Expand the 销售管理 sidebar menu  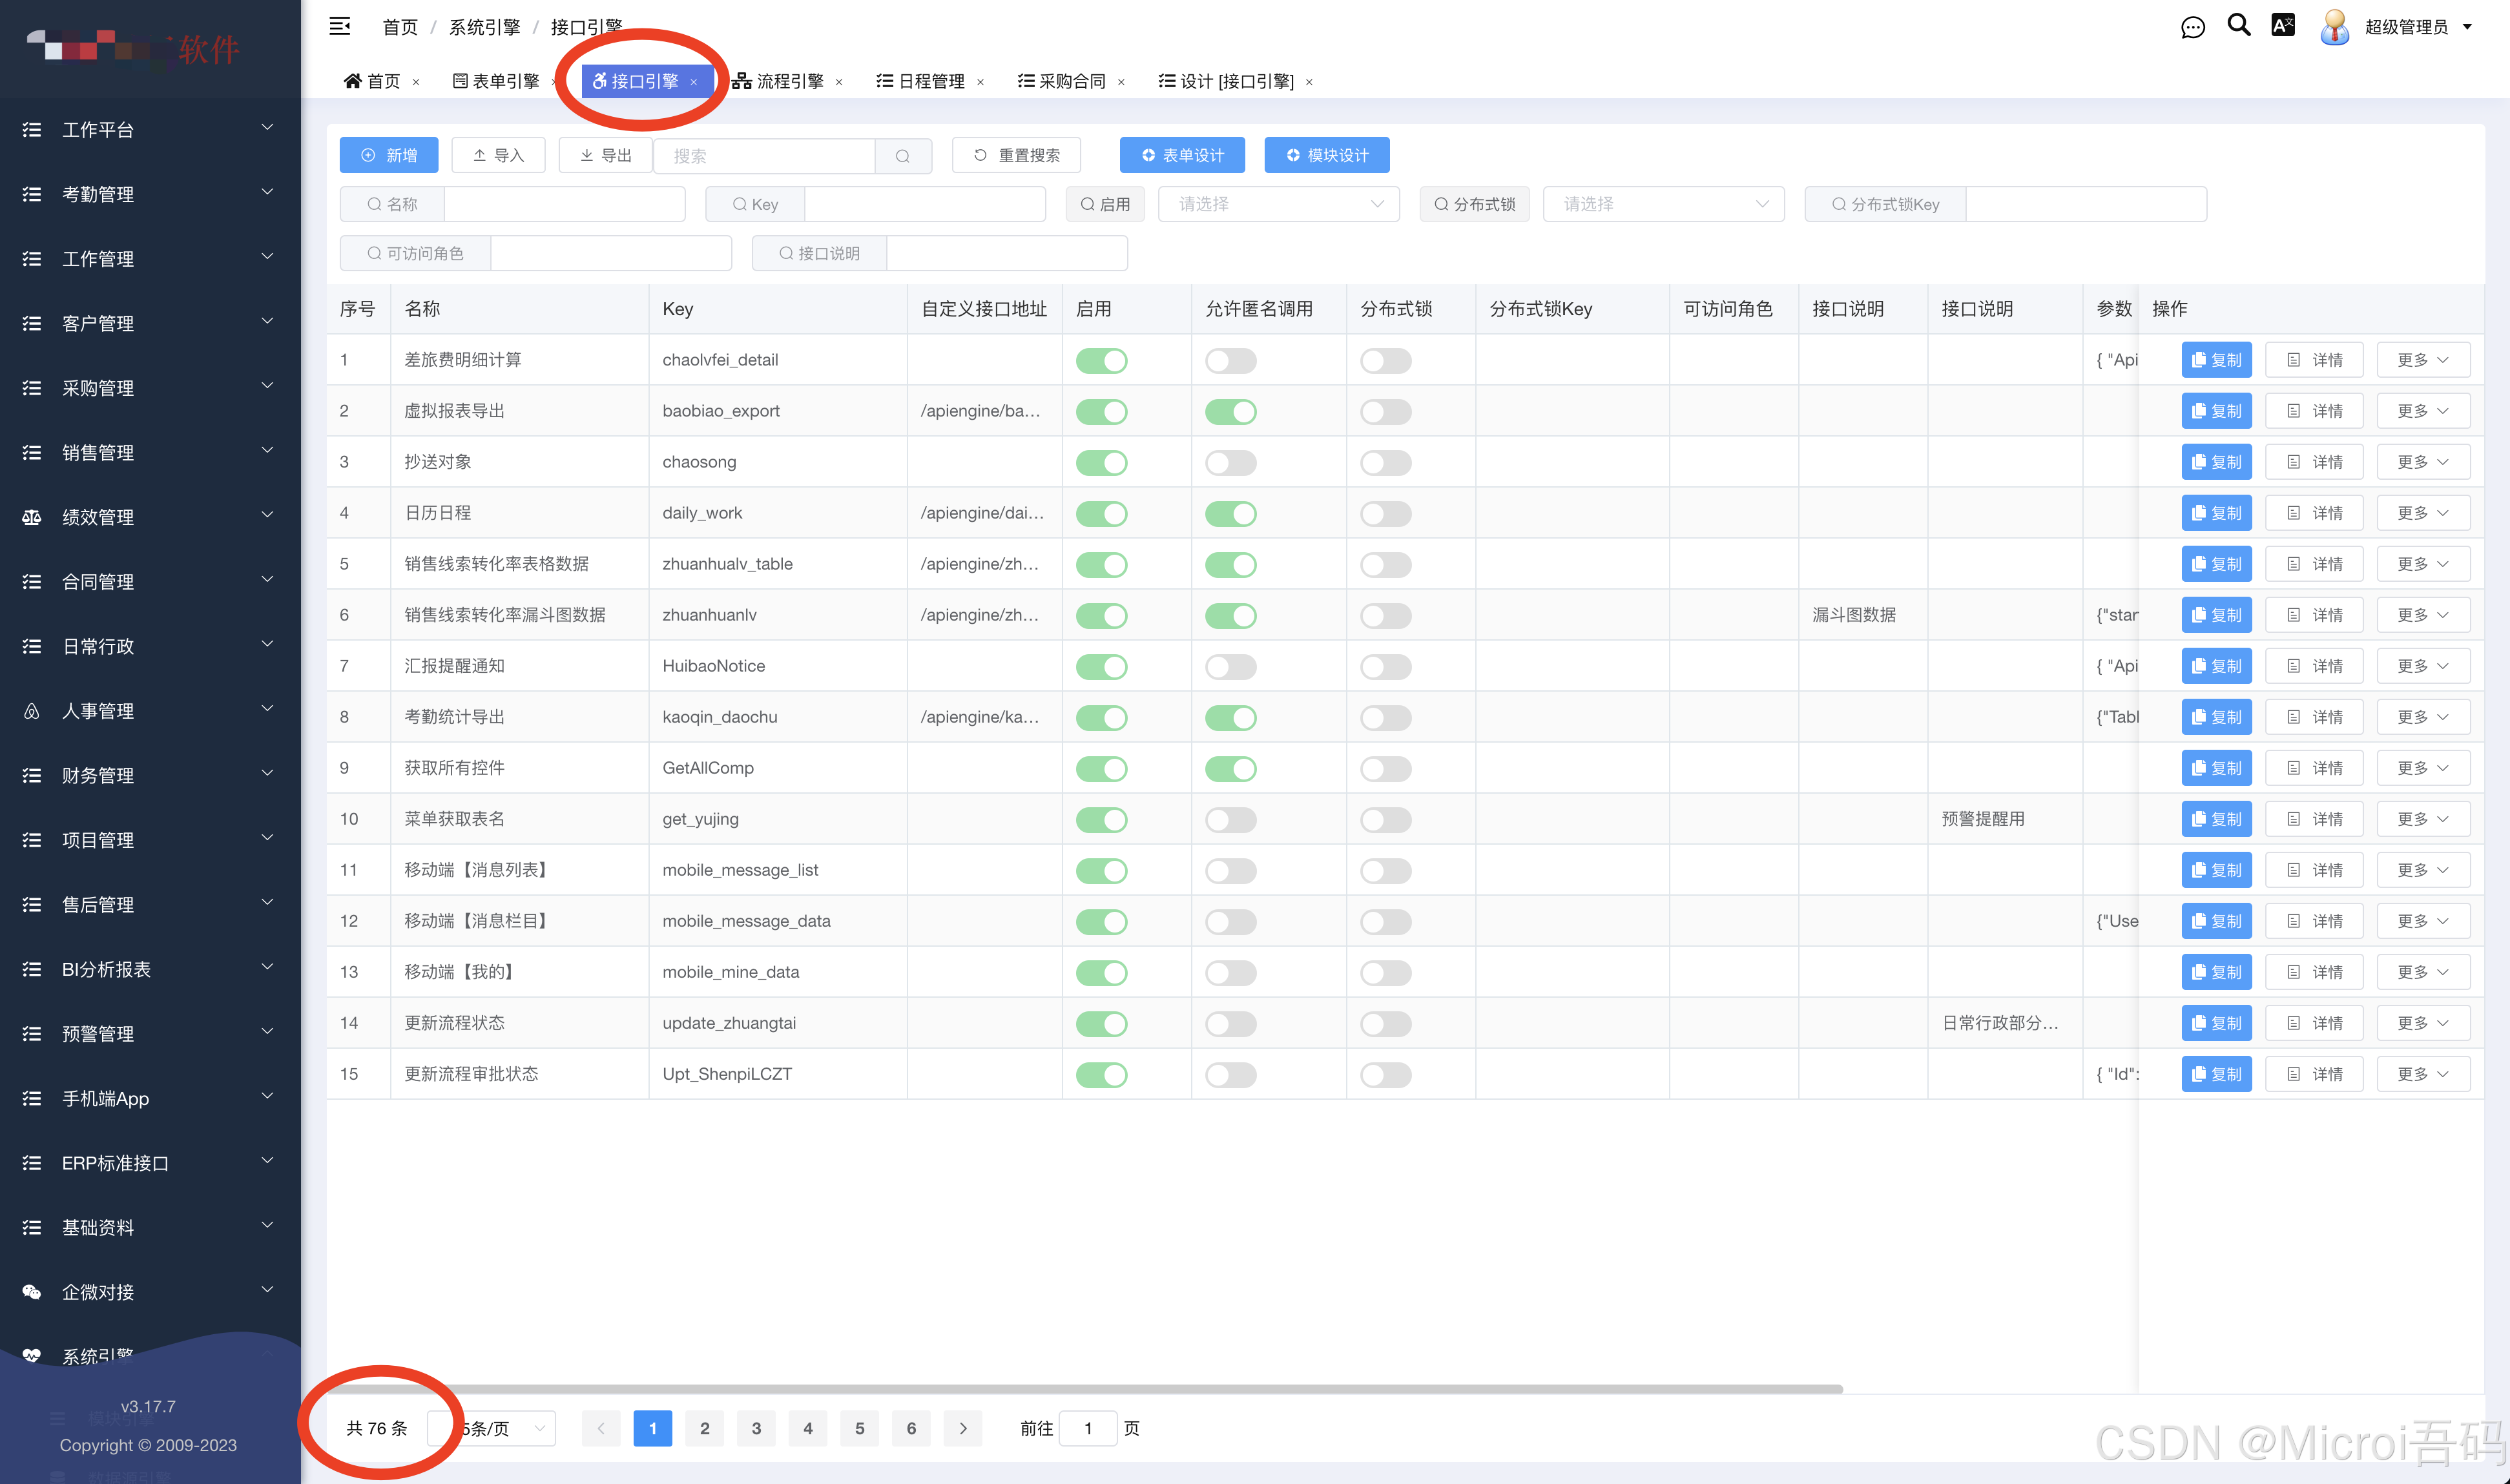click(x=150, y=453)
